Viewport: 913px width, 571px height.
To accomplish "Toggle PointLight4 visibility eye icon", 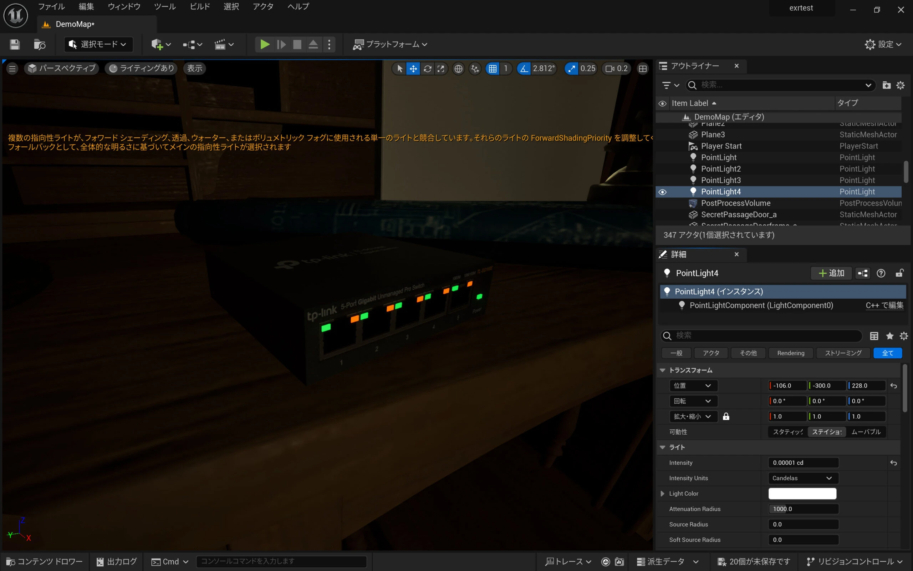I will point(663,192).
